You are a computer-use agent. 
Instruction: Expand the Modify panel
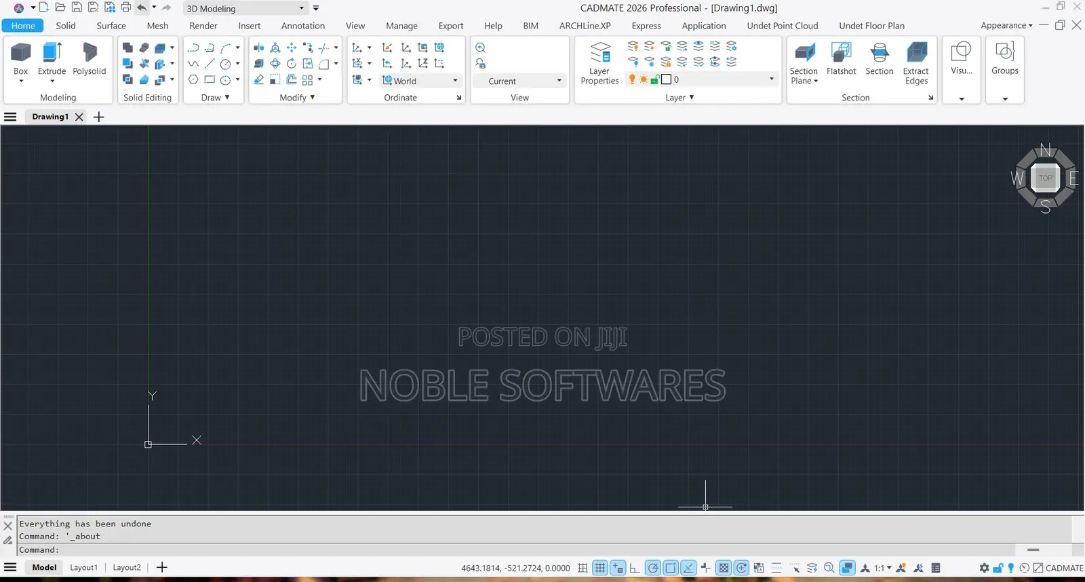pyautogui.click(x=298, y=98)
